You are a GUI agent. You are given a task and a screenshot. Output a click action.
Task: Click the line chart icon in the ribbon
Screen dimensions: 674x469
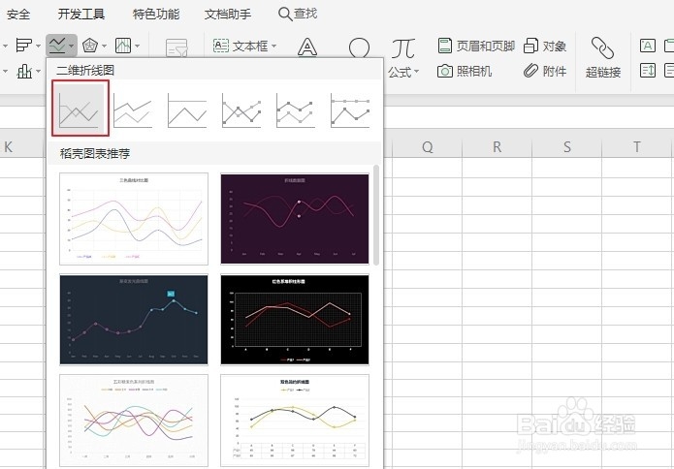[x=57, y=46]
